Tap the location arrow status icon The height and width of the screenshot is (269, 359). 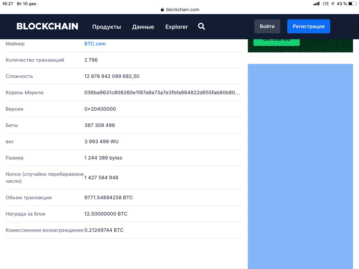pos(333,4)
